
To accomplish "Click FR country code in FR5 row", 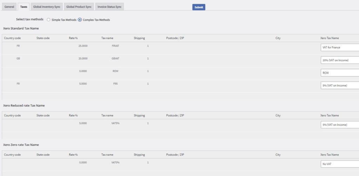I will pos(18,84).
